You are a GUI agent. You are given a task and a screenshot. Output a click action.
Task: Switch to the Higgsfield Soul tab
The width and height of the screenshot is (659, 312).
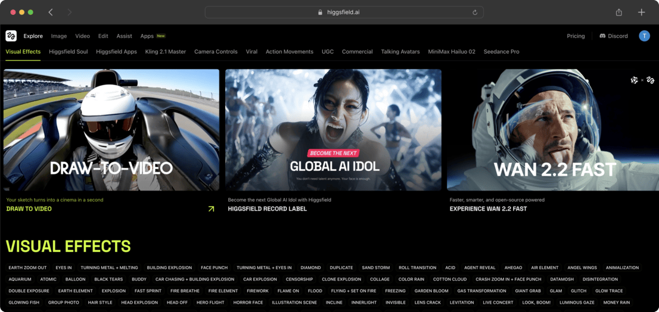click(x=68, y=52)
